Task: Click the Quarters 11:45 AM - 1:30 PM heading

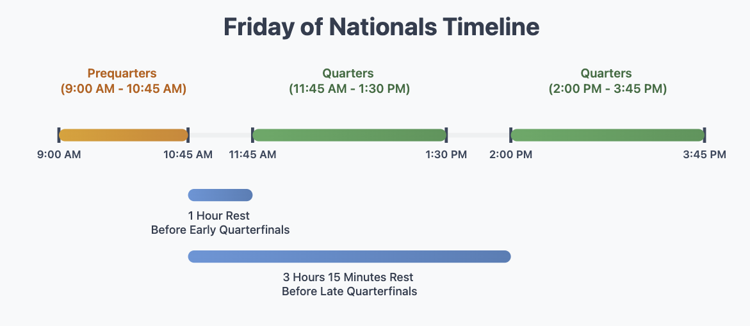Action: click(x=348, y=81)
